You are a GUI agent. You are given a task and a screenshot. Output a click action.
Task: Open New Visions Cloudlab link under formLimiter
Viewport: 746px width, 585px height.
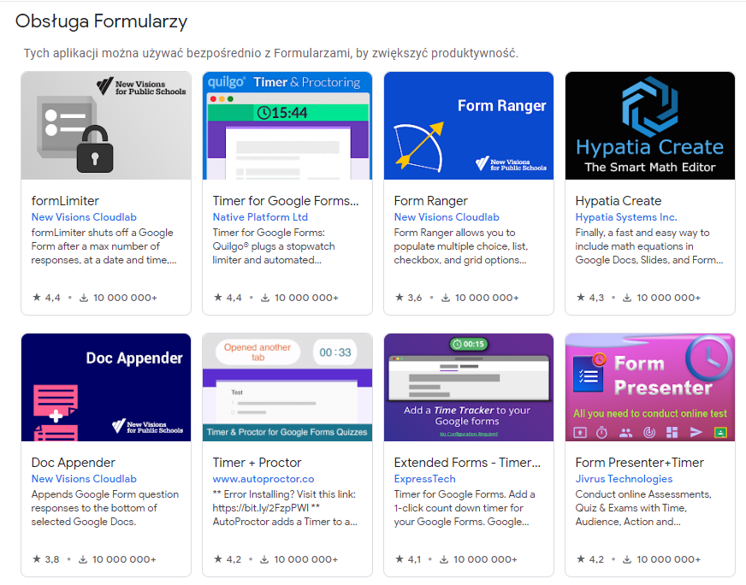84,217
